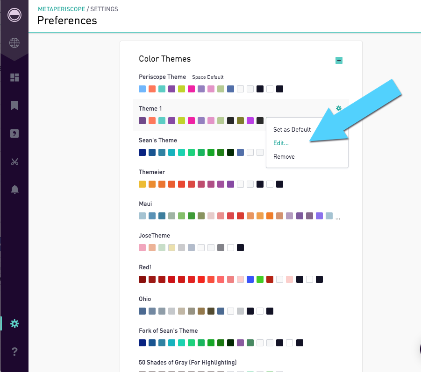Click the Theme 1 gear options icon

pos(339,108)
